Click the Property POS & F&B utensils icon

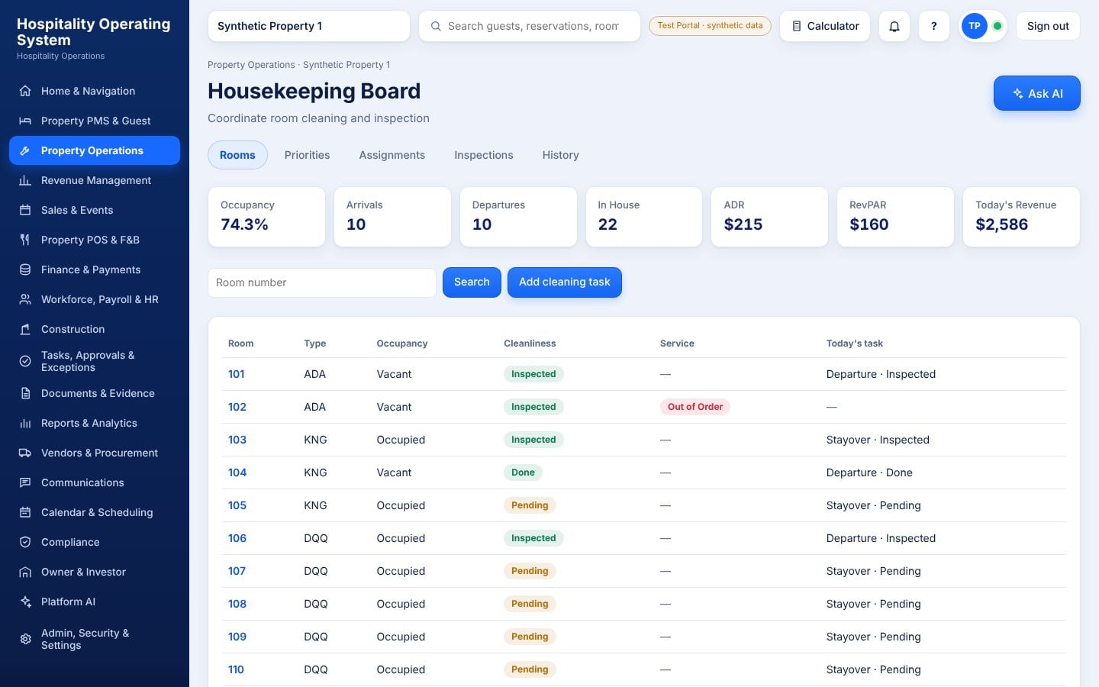pyautogui.click(x=25, y=240)
